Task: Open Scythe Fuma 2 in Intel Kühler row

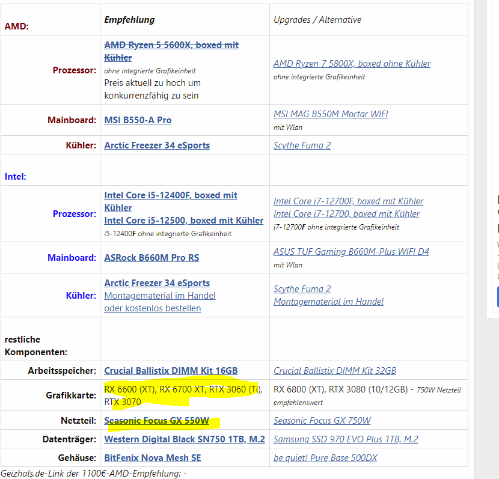Action: [x=302, y=289]
